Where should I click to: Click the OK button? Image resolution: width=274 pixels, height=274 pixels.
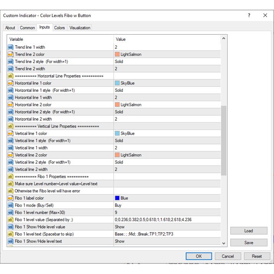198,256
